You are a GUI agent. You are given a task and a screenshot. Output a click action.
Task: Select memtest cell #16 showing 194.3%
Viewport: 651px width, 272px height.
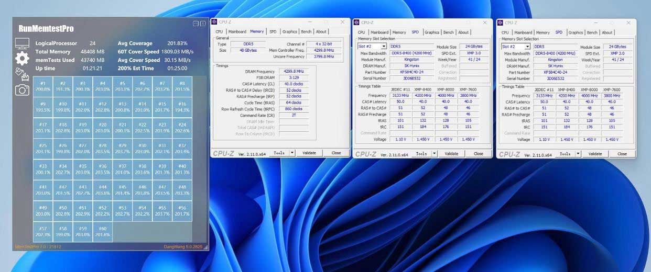182,107
